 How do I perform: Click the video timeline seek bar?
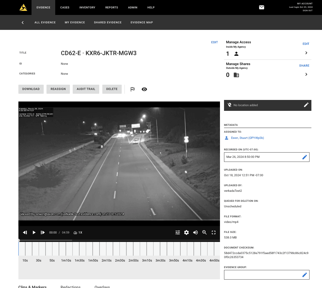pos(119,240)
